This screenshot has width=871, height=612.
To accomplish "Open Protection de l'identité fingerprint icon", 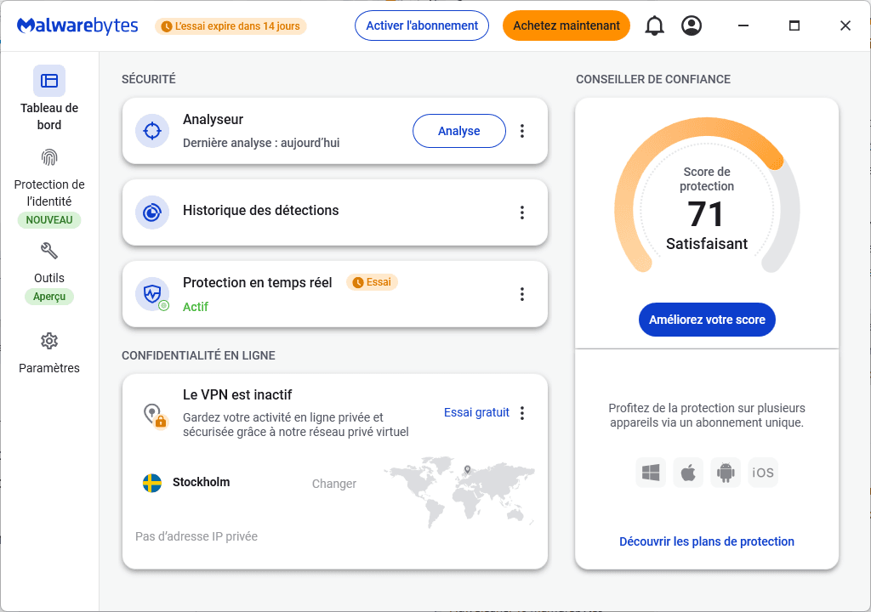I will pos(48,158).
